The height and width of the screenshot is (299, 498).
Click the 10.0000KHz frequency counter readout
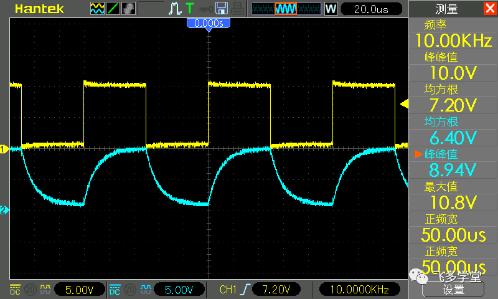(360, 290)
